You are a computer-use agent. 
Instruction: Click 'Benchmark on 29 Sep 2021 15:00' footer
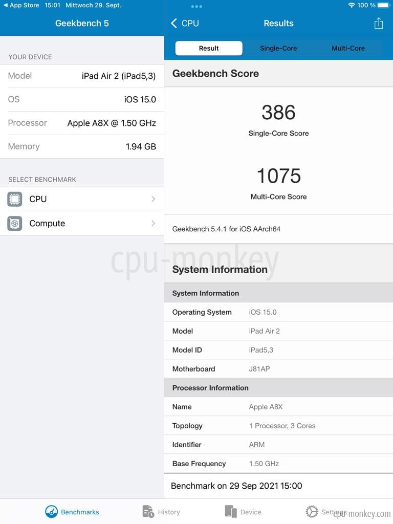point(236,486)
